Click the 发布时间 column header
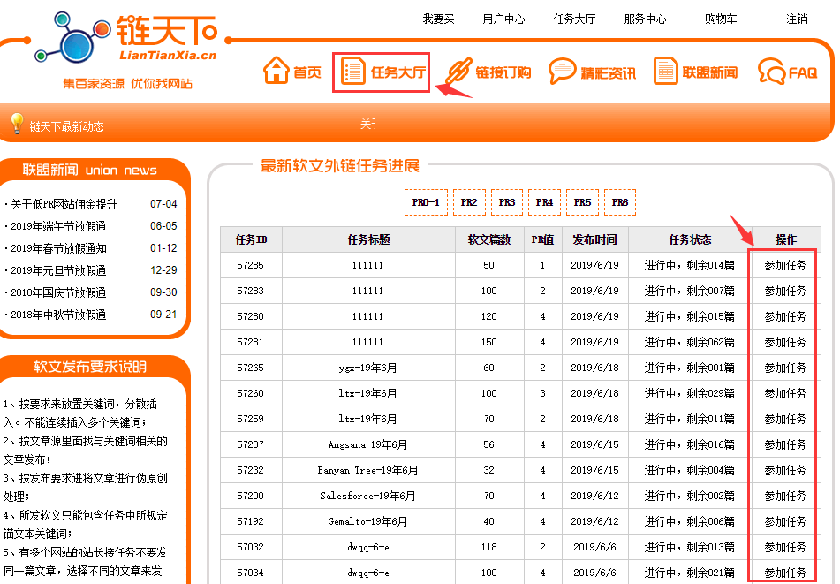This screenshot has width=840, height=584. coord(594,239)
